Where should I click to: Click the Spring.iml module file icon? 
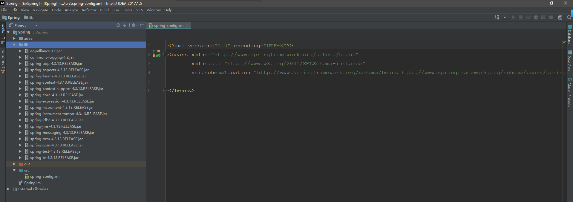point(21,183)
